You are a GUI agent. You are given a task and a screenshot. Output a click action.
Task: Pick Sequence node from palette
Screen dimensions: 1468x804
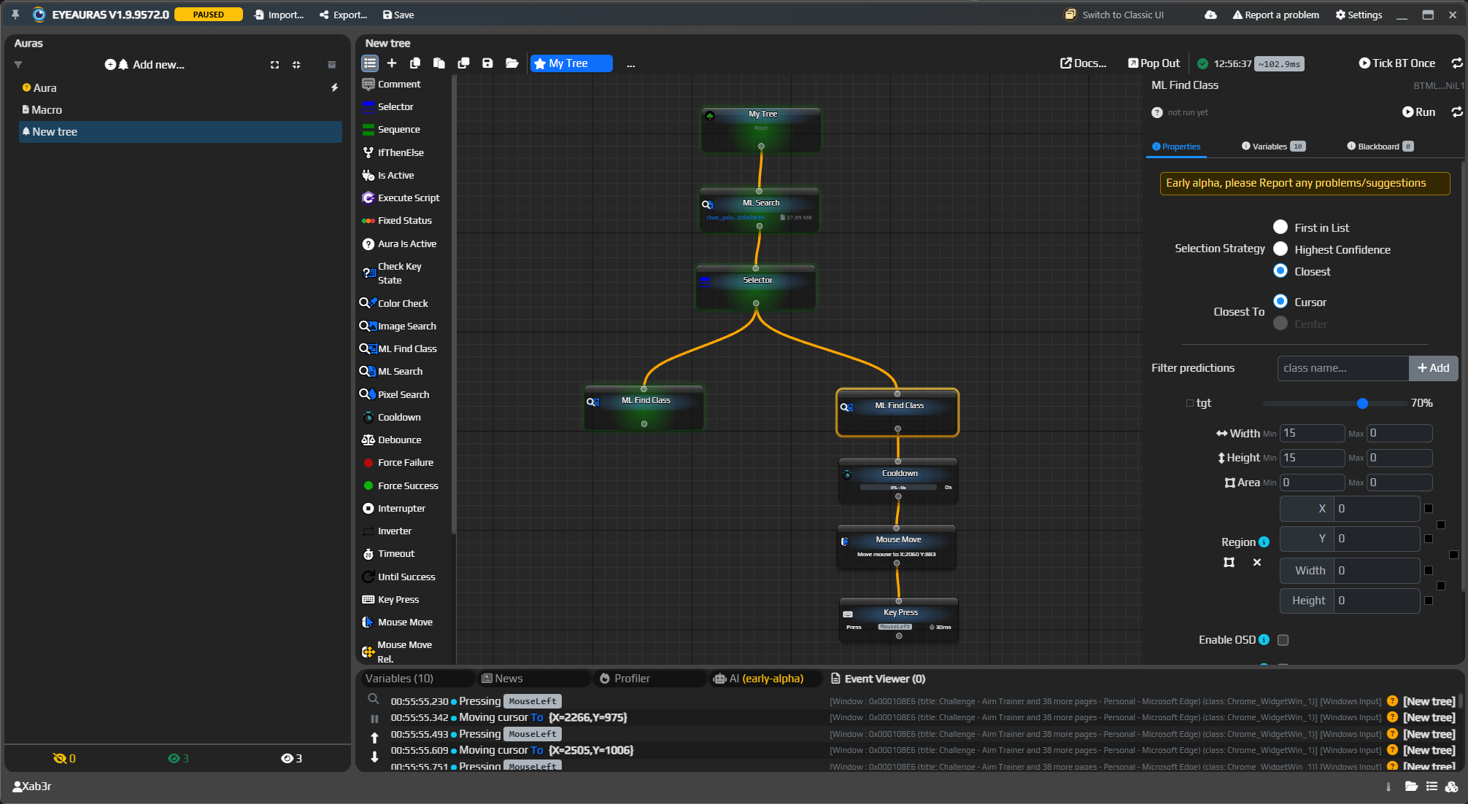coord(398,130)
